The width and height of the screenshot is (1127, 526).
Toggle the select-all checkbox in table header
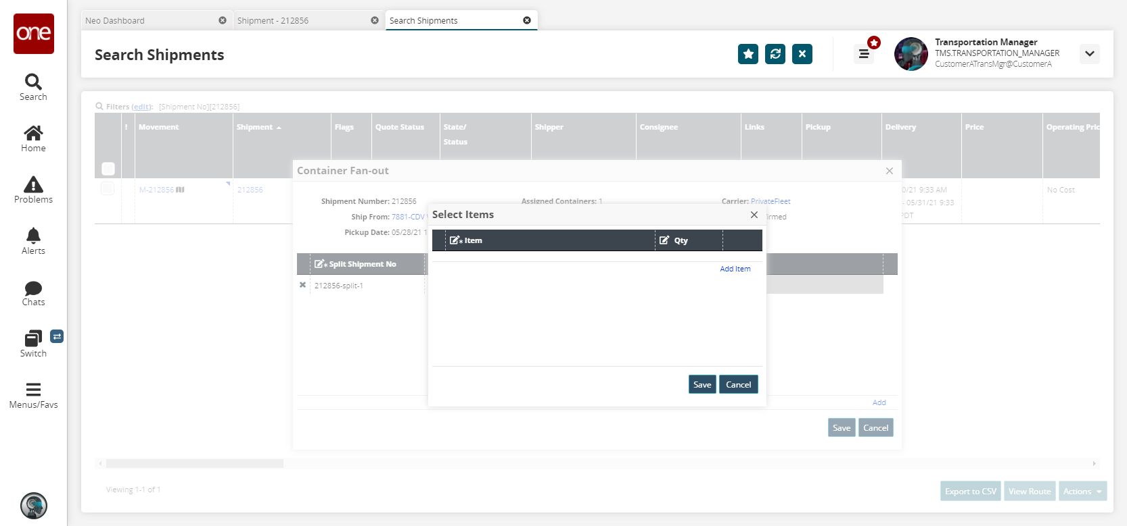(x=108, y=168)
